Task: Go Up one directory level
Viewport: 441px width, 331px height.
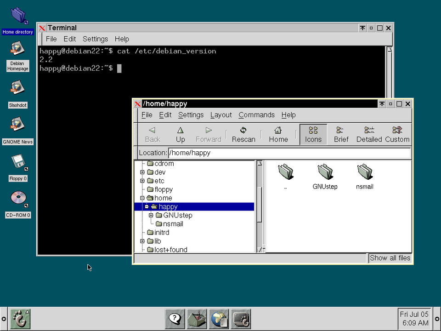Action: coord(180,135)
